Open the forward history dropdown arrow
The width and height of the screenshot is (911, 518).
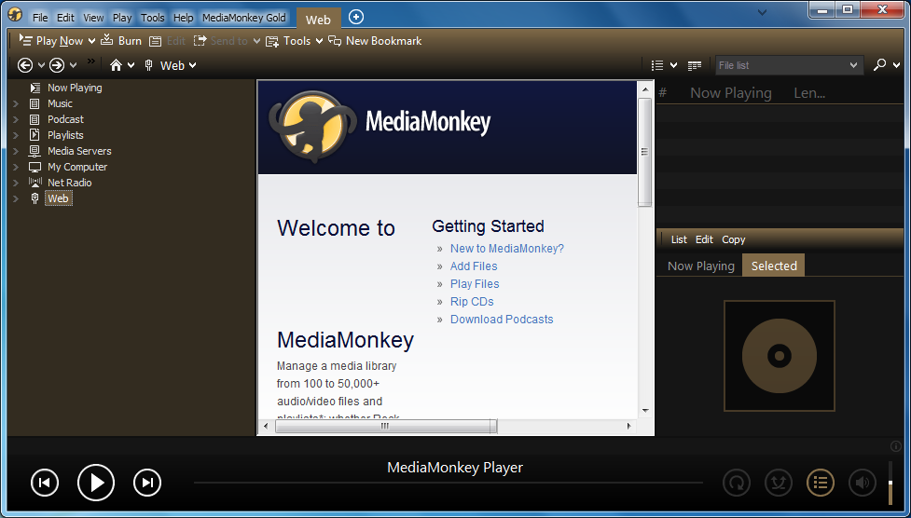tap(73, 65)
